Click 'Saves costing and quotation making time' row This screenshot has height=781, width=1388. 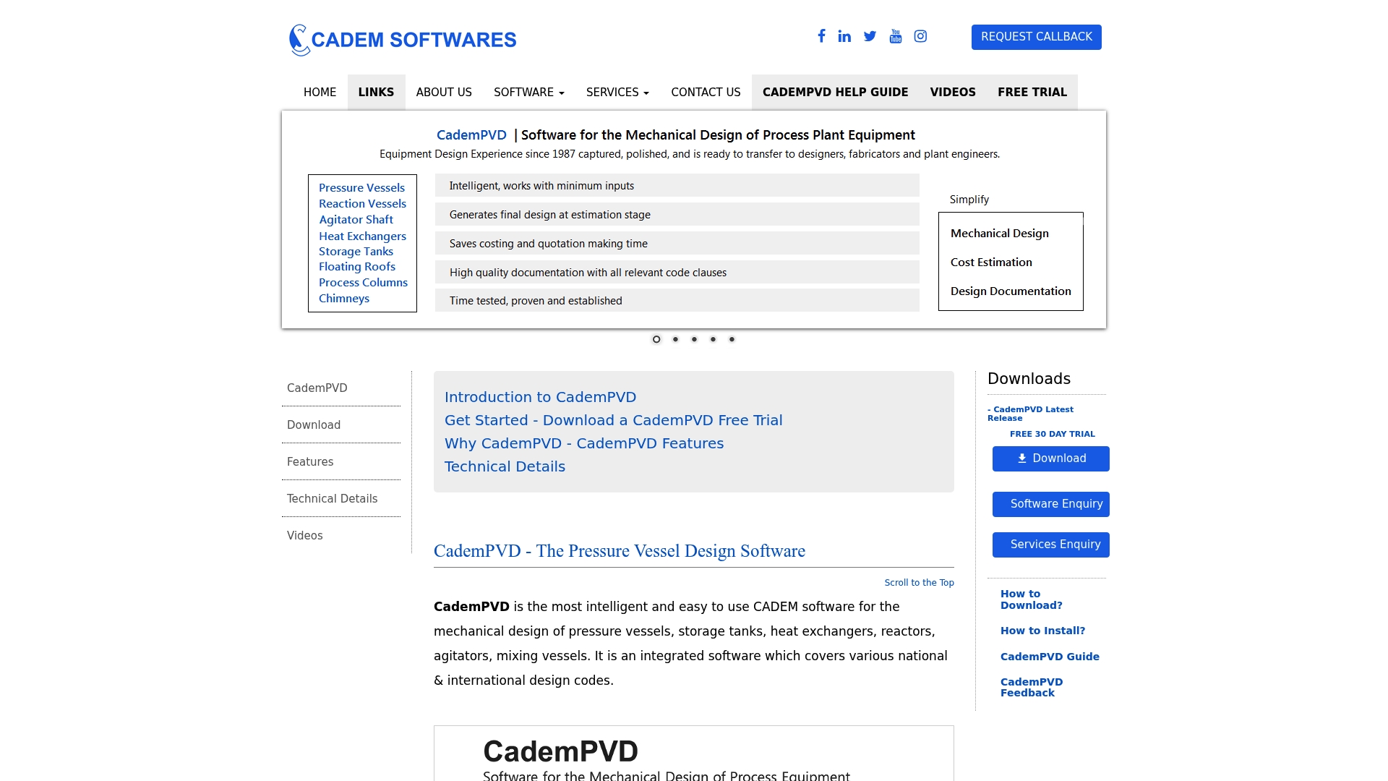pos(677,244)
